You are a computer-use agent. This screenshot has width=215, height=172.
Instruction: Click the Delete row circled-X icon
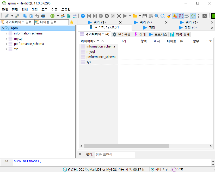(107, 16)
